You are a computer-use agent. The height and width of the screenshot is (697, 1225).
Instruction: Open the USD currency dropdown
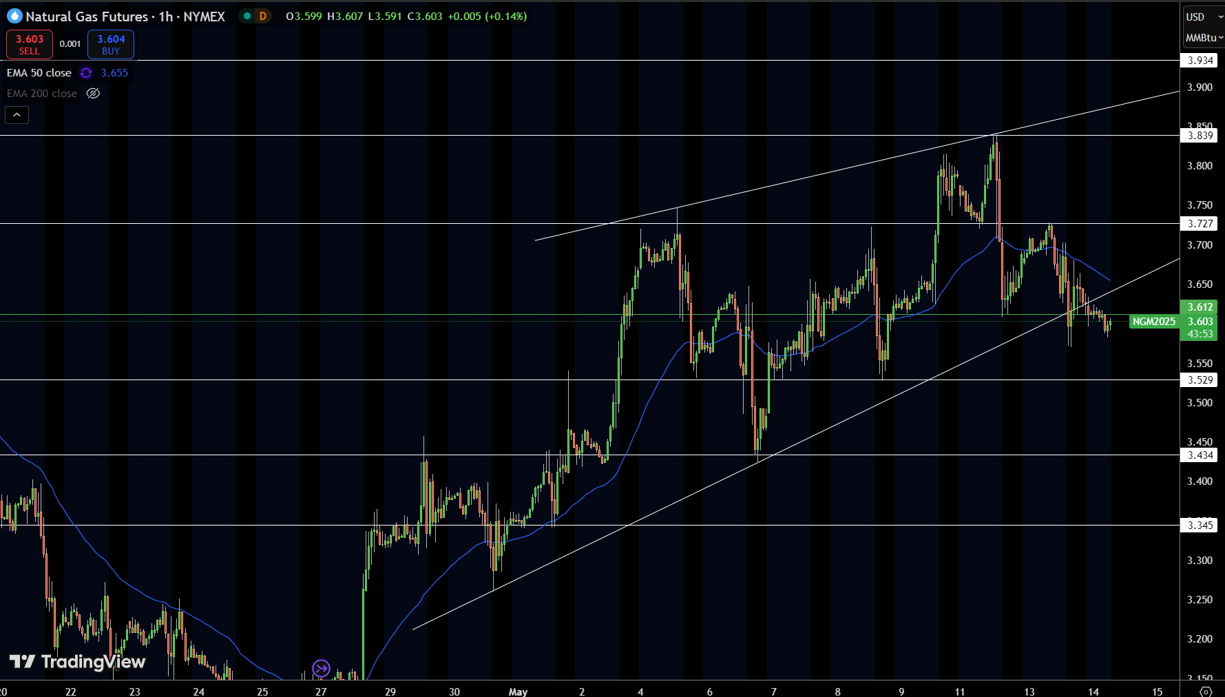(x=1202, y=17)
